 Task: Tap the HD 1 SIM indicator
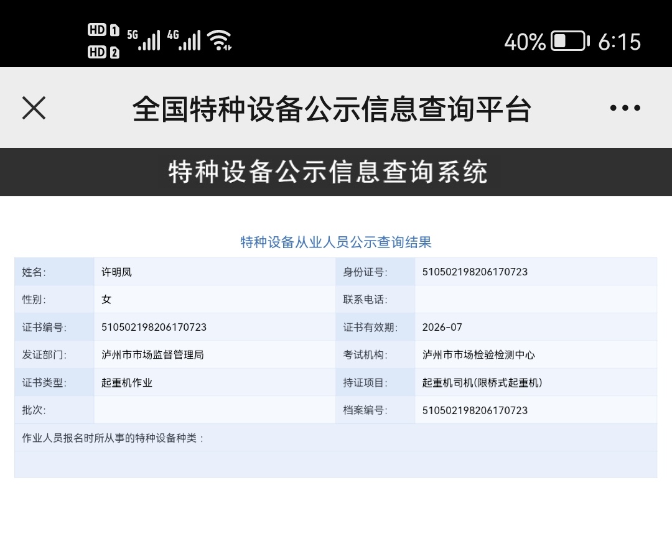point(103,30)
